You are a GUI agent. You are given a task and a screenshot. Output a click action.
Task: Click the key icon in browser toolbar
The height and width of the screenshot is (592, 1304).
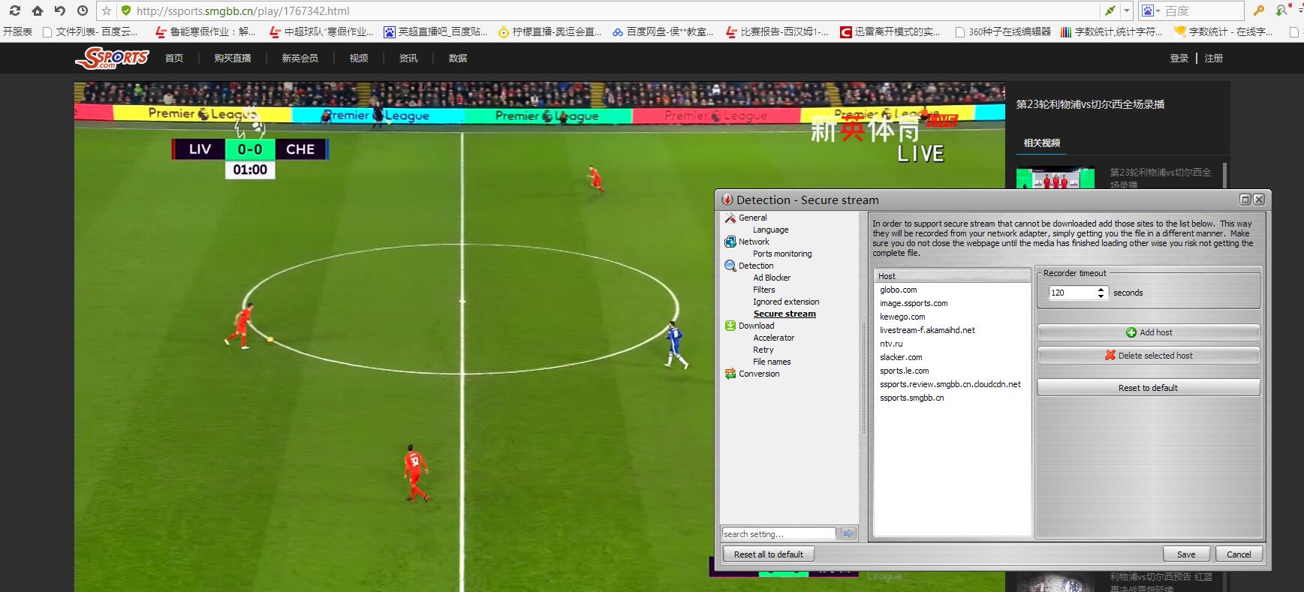click(1259, 11)
